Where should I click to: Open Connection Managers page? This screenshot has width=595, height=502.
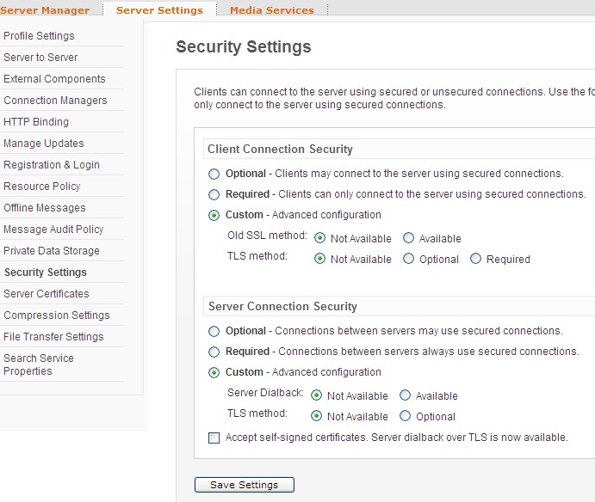(x=55, y=101)
